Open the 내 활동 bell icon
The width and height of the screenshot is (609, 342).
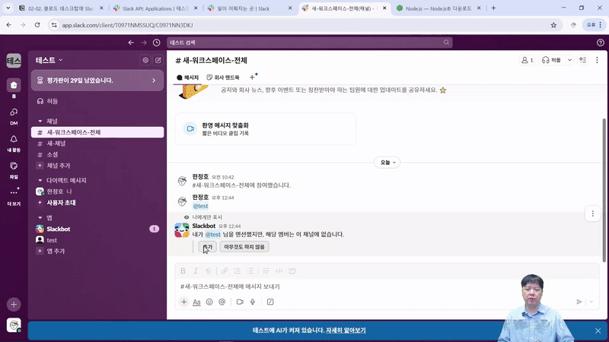14,140
